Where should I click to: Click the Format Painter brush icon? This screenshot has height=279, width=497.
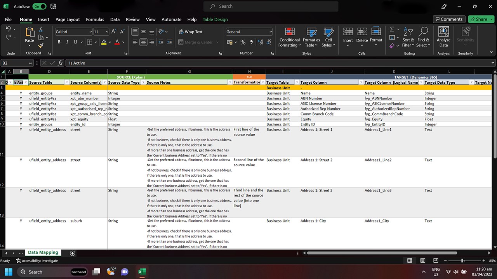(41, 45)
